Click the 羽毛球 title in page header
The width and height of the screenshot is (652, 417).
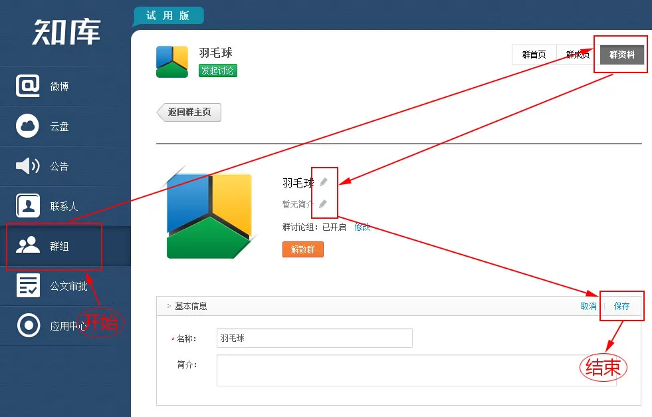(x=215, y=53)
